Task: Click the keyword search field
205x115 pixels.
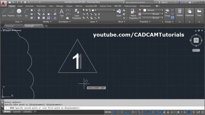Action: coord(139,2)
